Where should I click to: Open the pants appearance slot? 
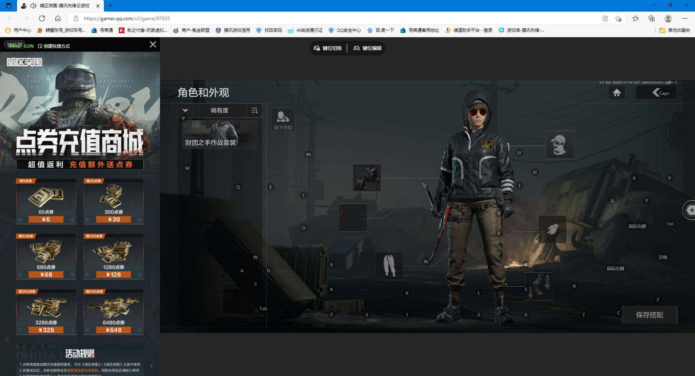pos(389,266)
